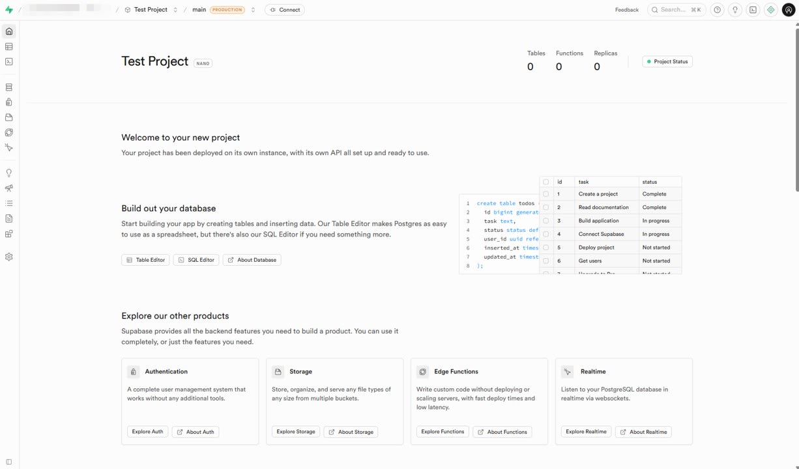Open Storage from the sidebar folder icon
Image resolution: width=799 pixels, height=469 pixels.
click(x=9, y=117)
